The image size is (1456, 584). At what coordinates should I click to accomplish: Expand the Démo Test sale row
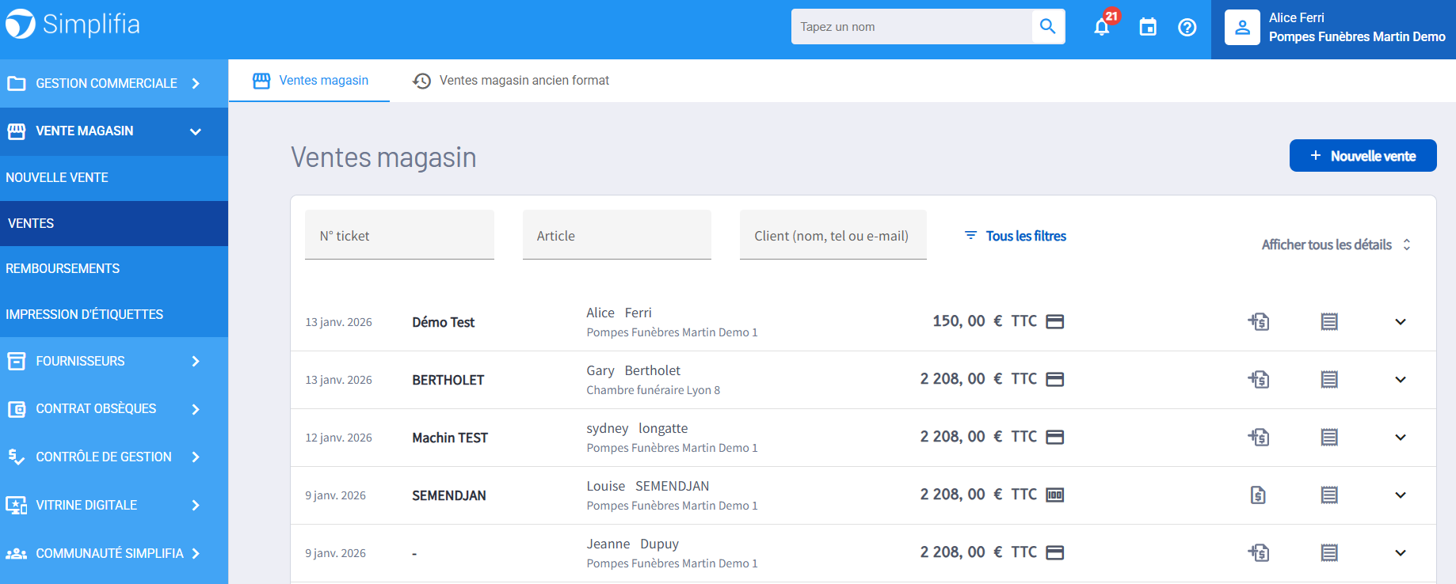pos(1400,322)
